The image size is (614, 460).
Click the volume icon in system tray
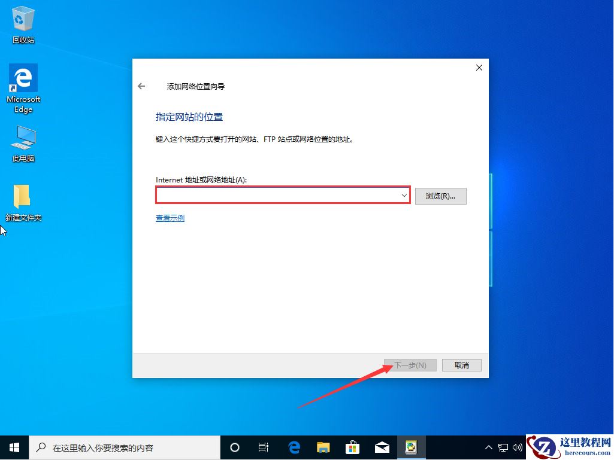pyautogui.click(x=518, y=447)
